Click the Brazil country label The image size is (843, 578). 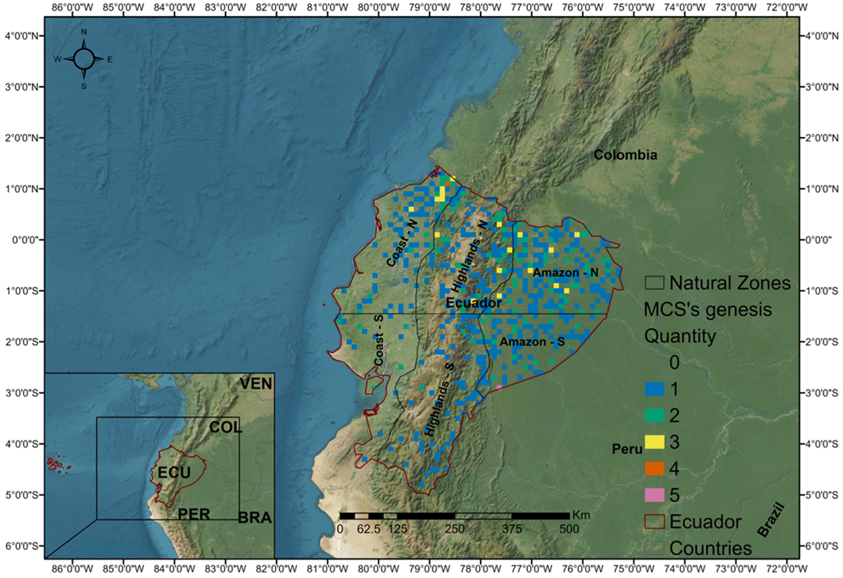pos(771,520)
